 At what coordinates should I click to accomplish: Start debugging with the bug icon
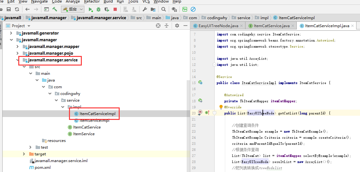(x=99, y=10)
